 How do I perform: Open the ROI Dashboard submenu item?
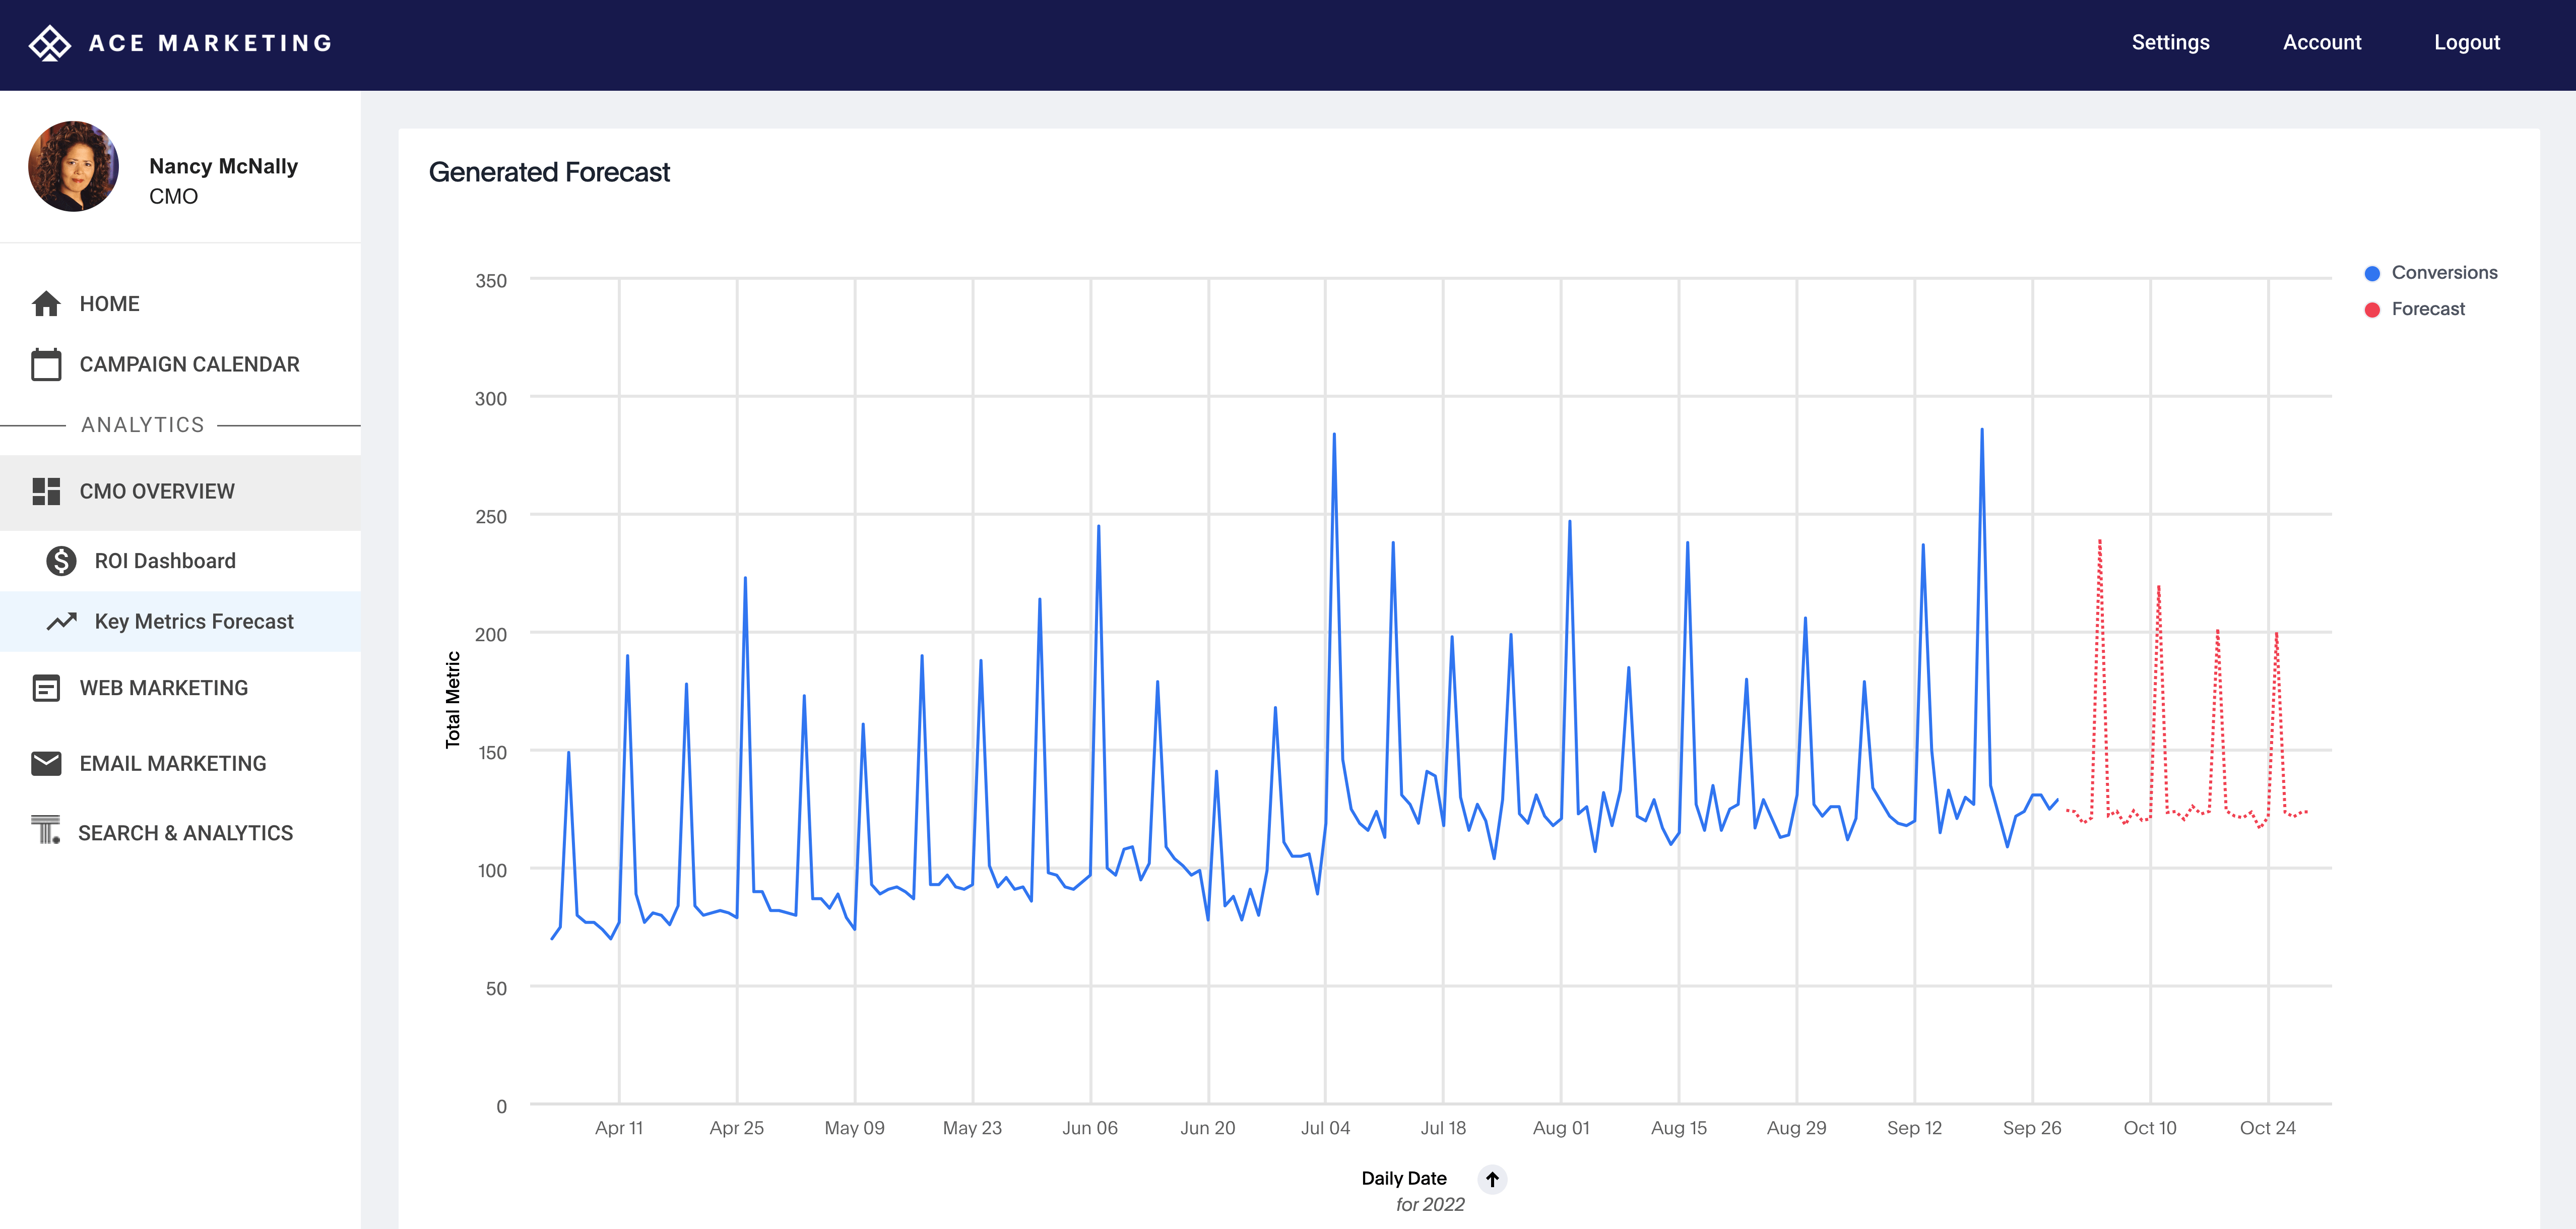165,561
